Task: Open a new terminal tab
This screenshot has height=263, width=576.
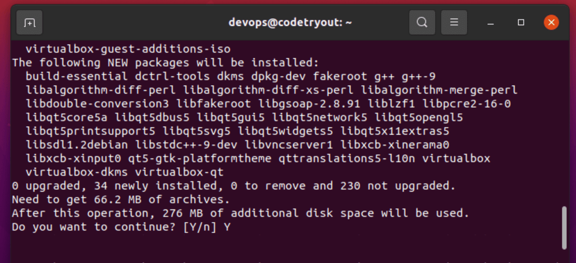Action: click(x=29, y=23)
